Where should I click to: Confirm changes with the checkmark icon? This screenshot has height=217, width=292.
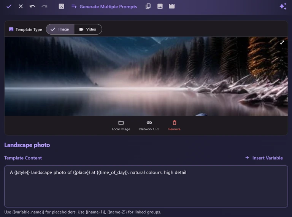[9, 6]
